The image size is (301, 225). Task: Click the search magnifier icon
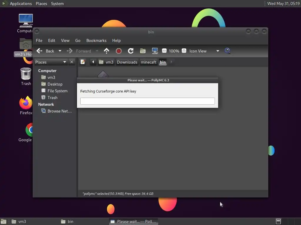[x=228, y=51]
